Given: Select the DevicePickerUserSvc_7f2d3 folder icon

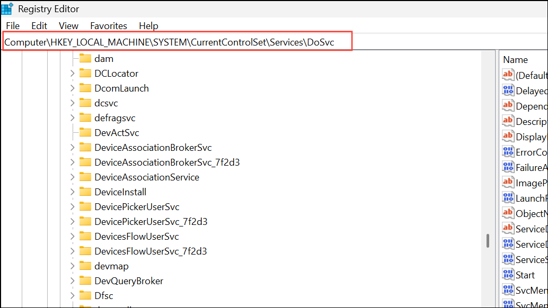Looking at the screenshot, I should [85, 222].
